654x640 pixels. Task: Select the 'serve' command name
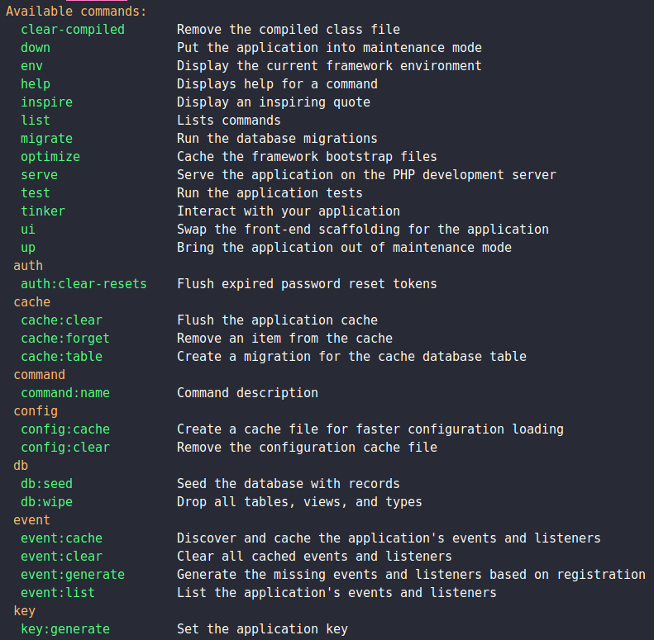39,175
